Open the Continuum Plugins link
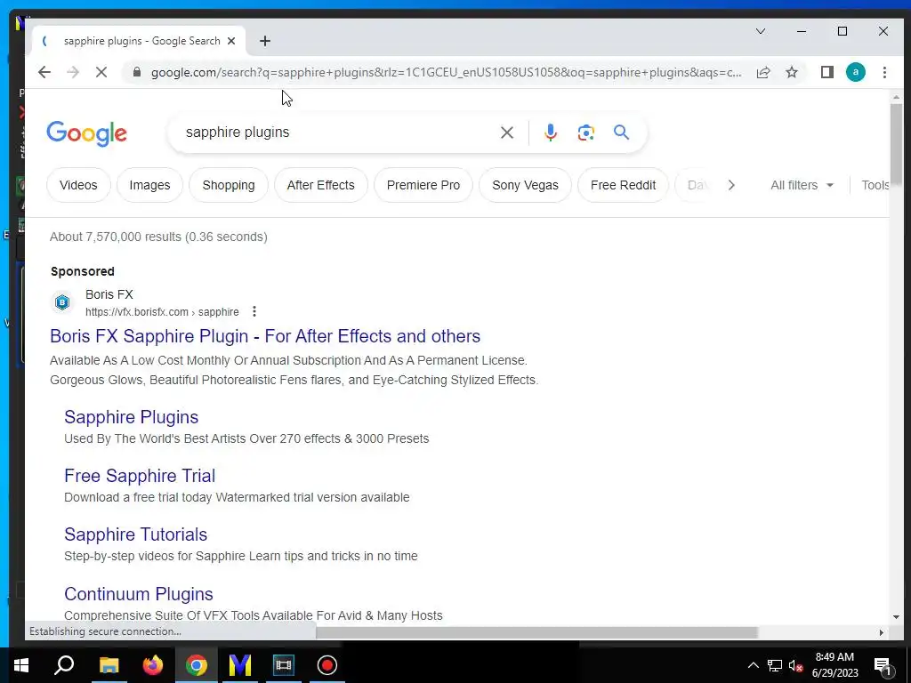Image resolution: width=911 pixels, height=683 pixels. 138,594
